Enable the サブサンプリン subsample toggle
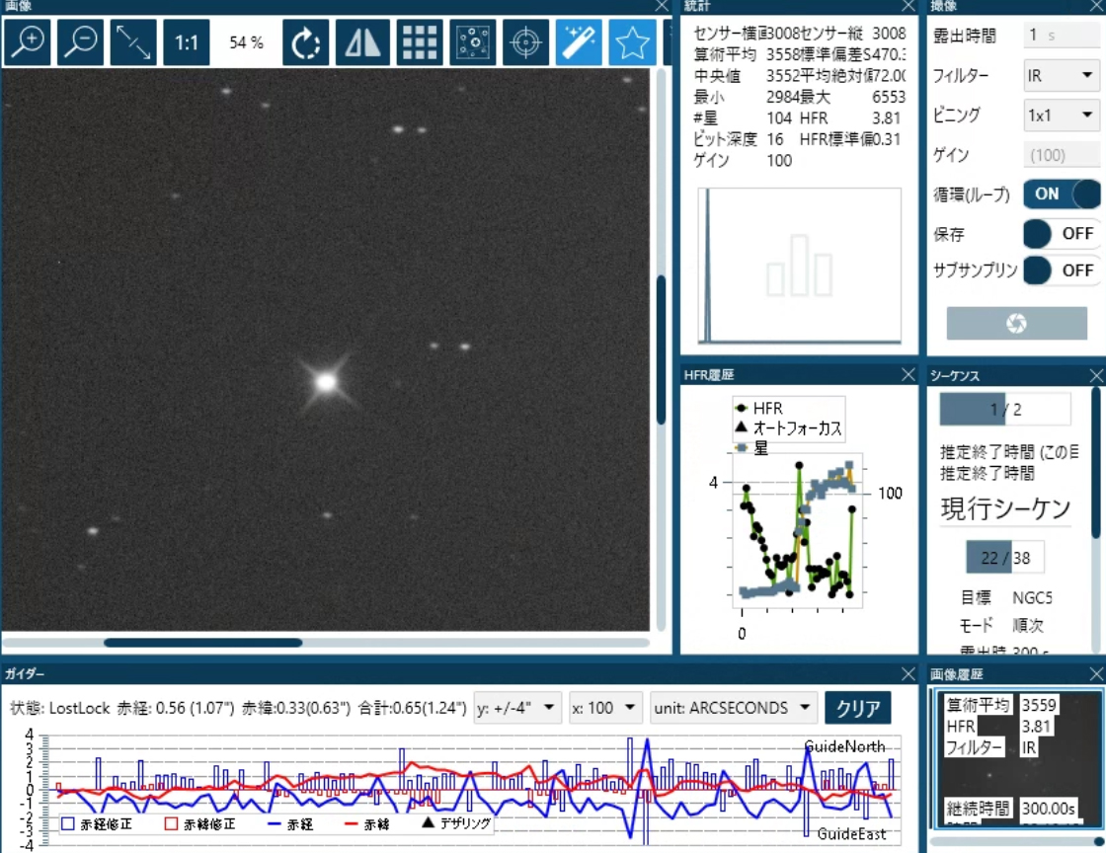Viewport: 1106px width, 853px height. pos(1062,270)
